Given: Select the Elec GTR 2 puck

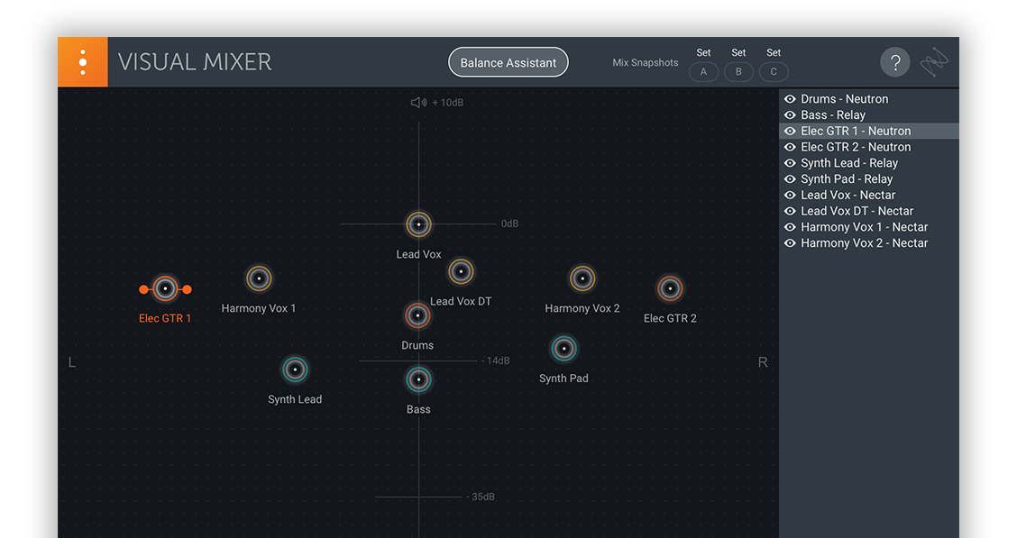Looking at the screenshot, I should [x=670, y=288].
